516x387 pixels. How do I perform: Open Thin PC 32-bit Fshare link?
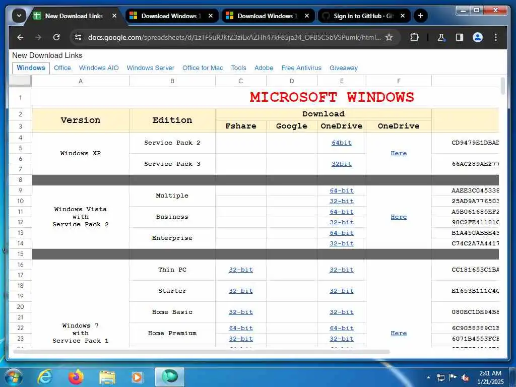241,270
